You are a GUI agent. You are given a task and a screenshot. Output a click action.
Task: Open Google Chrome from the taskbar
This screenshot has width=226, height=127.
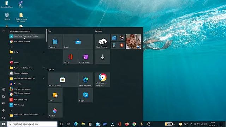(134, 124)
